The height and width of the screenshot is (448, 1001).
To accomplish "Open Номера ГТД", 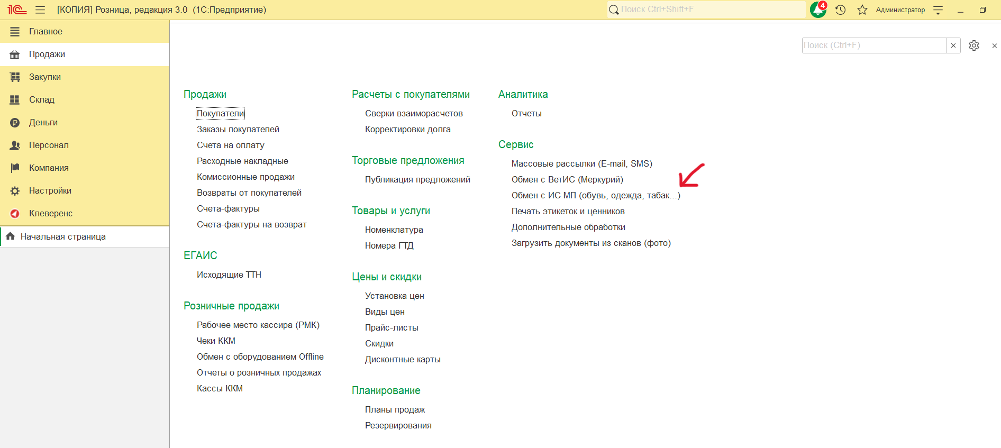I will pos(389,245).
